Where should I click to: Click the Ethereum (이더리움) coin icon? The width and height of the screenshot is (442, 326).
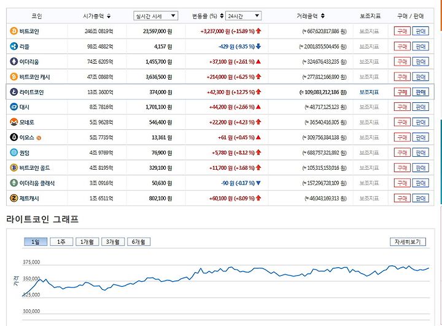14,61
